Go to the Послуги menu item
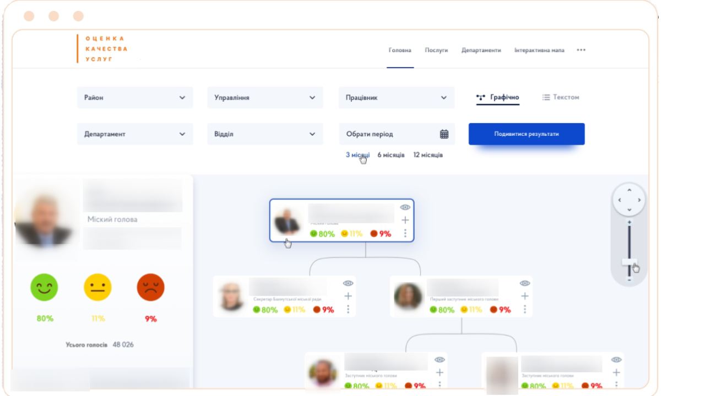This screenshot has width=705, height=396. (x=436, y=50)
